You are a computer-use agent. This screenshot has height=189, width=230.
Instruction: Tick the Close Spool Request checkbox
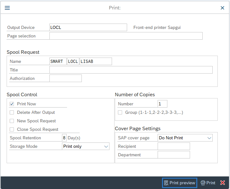[12, 130]
